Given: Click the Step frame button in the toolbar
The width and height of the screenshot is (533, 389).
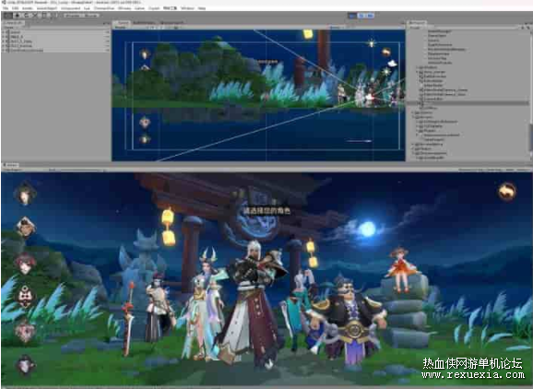Looking at the screenshot, I should click(370, 16).
